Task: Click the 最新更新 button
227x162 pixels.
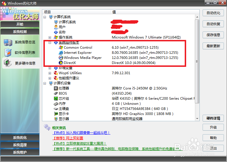Action: coord(213,46)
